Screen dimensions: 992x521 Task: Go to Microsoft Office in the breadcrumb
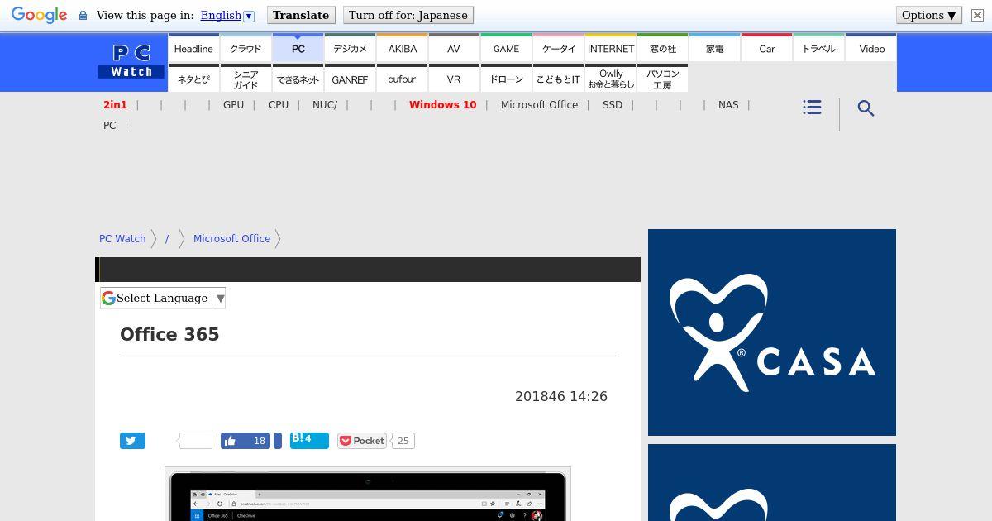click(231, 238)
